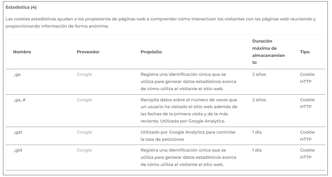Open the Google provider link for _gid
The width and height of the screenshot is (332, 177).
[84, 150]
